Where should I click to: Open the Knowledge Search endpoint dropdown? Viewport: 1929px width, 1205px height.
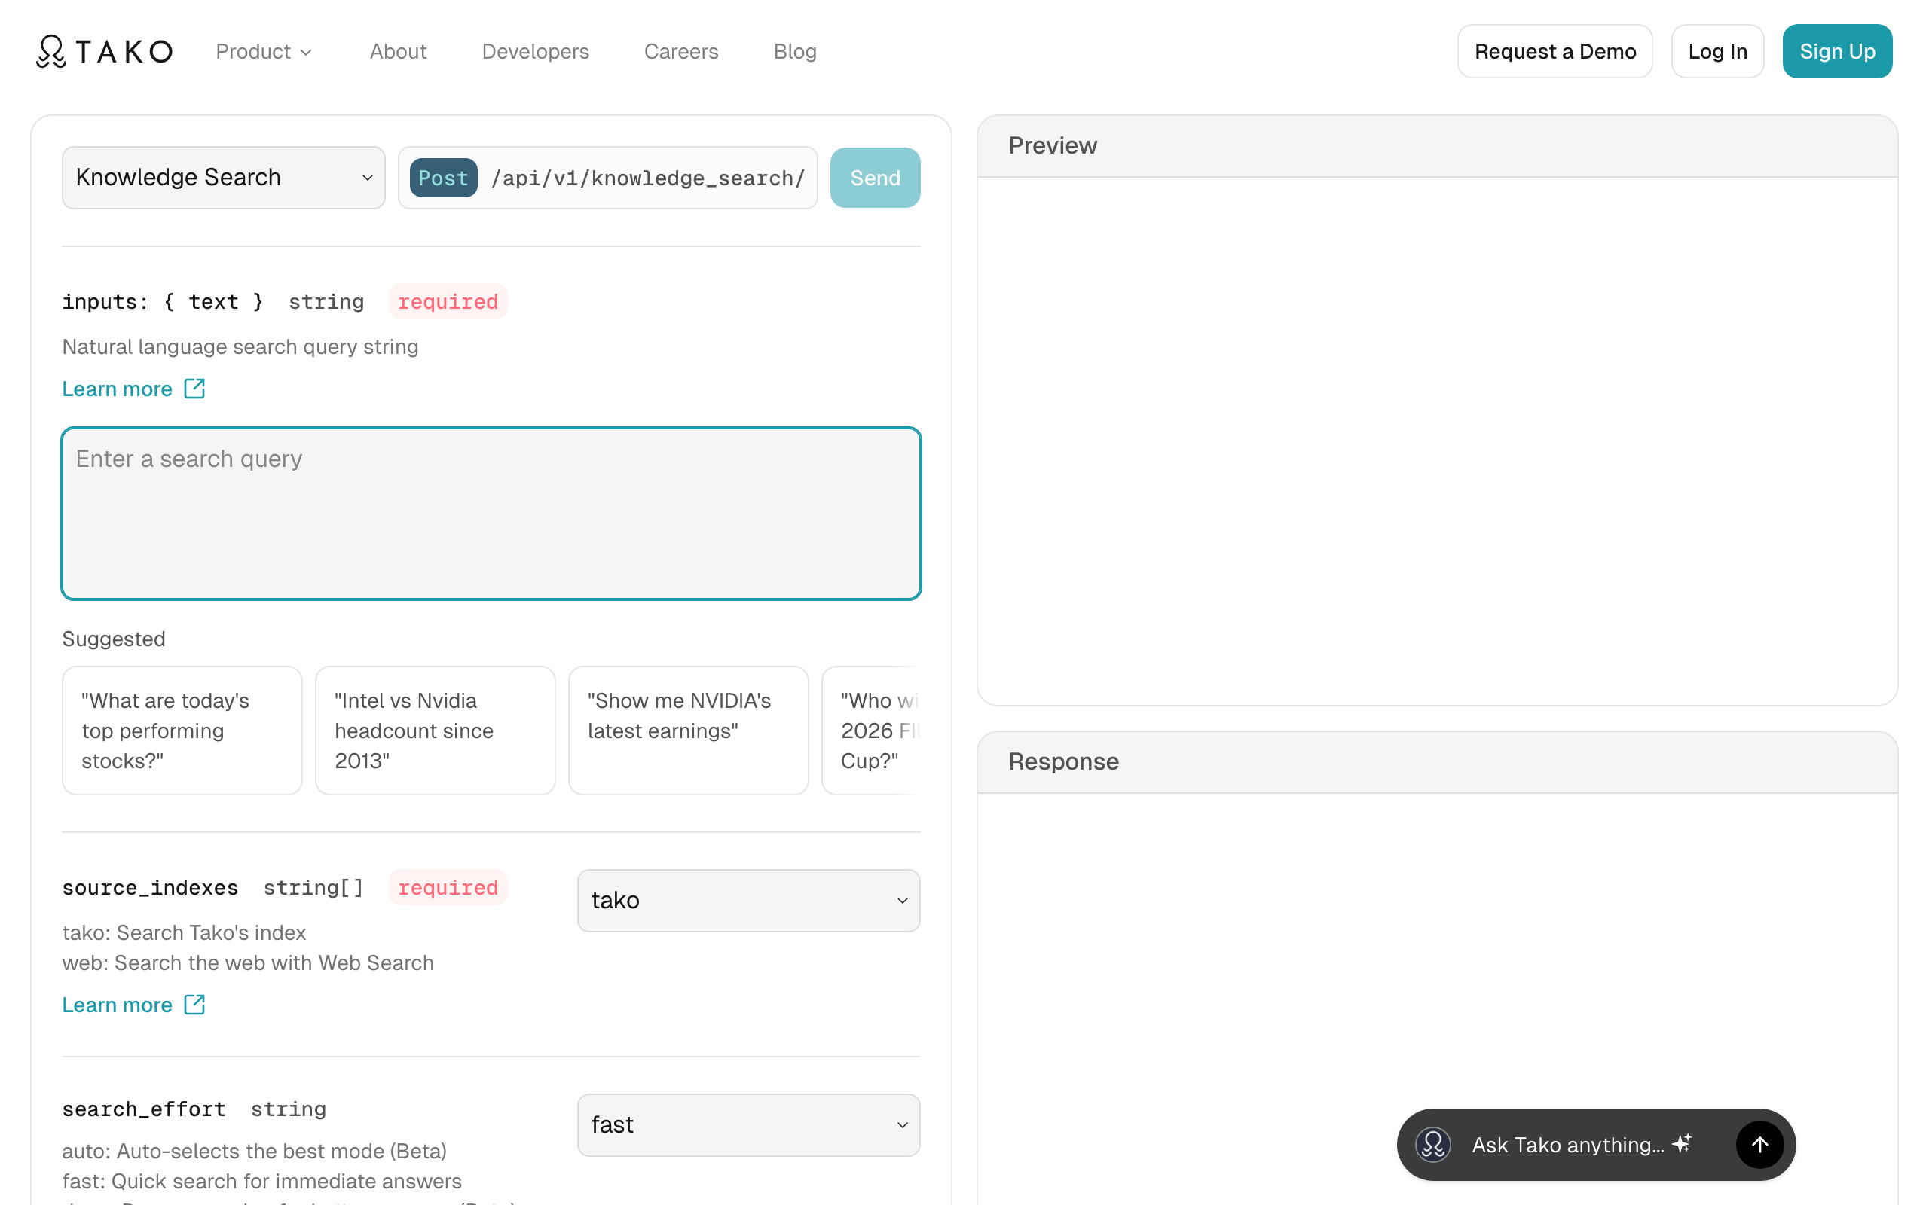pos(223,178)
